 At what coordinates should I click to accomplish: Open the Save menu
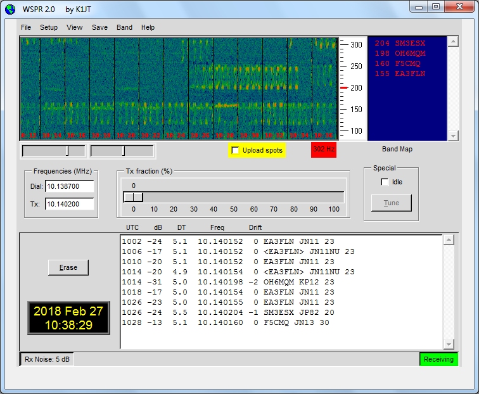point(99,27)
